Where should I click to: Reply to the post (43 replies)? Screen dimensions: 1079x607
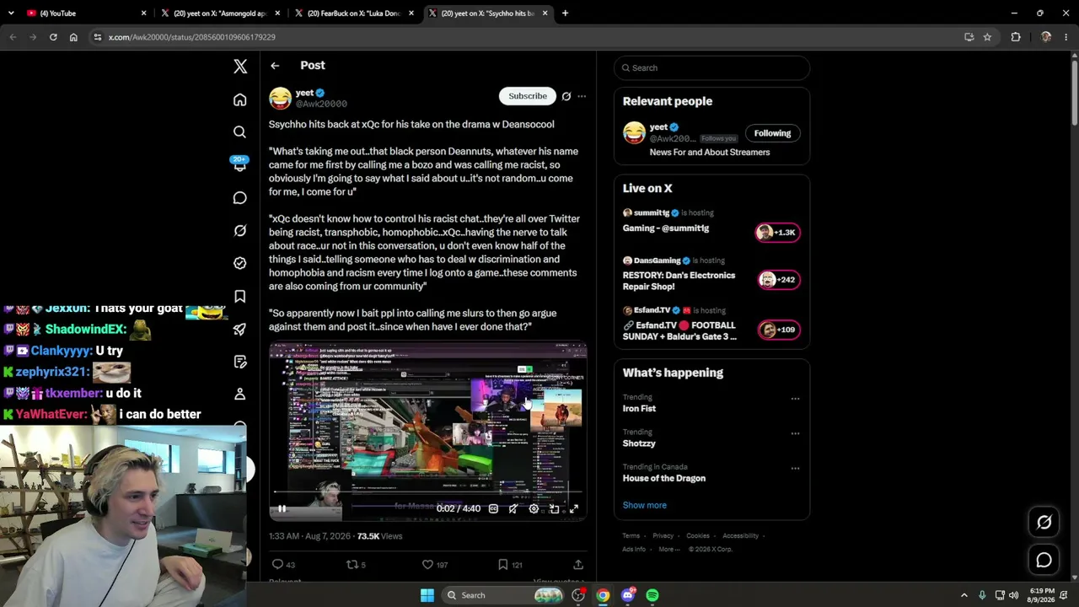pos(283,565)
